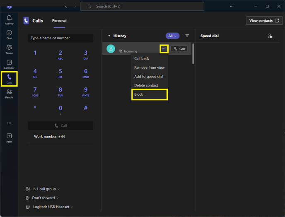
Task: Click the history filter icon
Action: (187, 36)
